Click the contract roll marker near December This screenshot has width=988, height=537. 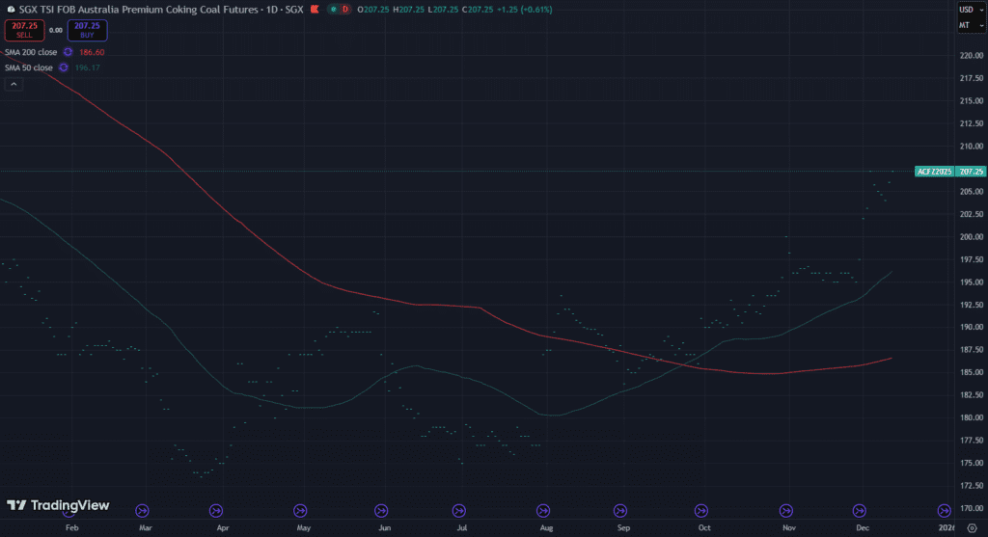860,510
